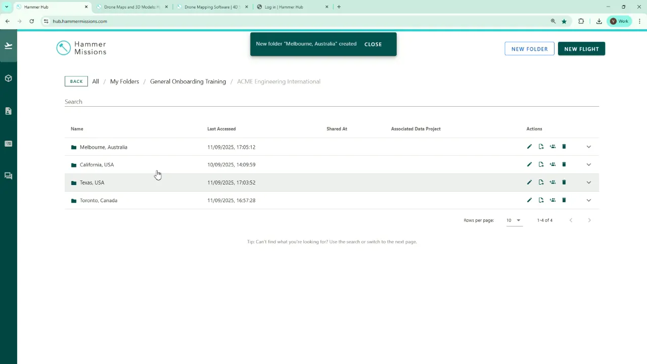Open the rows per page dropdown
The image size is (647, 364).
point(513,220)
